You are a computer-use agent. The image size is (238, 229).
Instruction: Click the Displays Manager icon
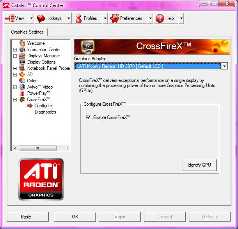22,56
